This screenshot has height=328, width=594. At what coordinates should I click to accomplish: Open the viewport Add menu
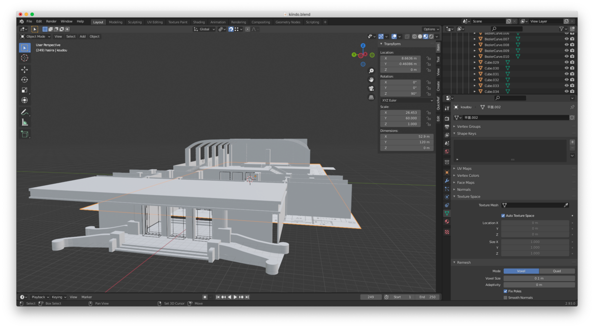pos(83,37)
